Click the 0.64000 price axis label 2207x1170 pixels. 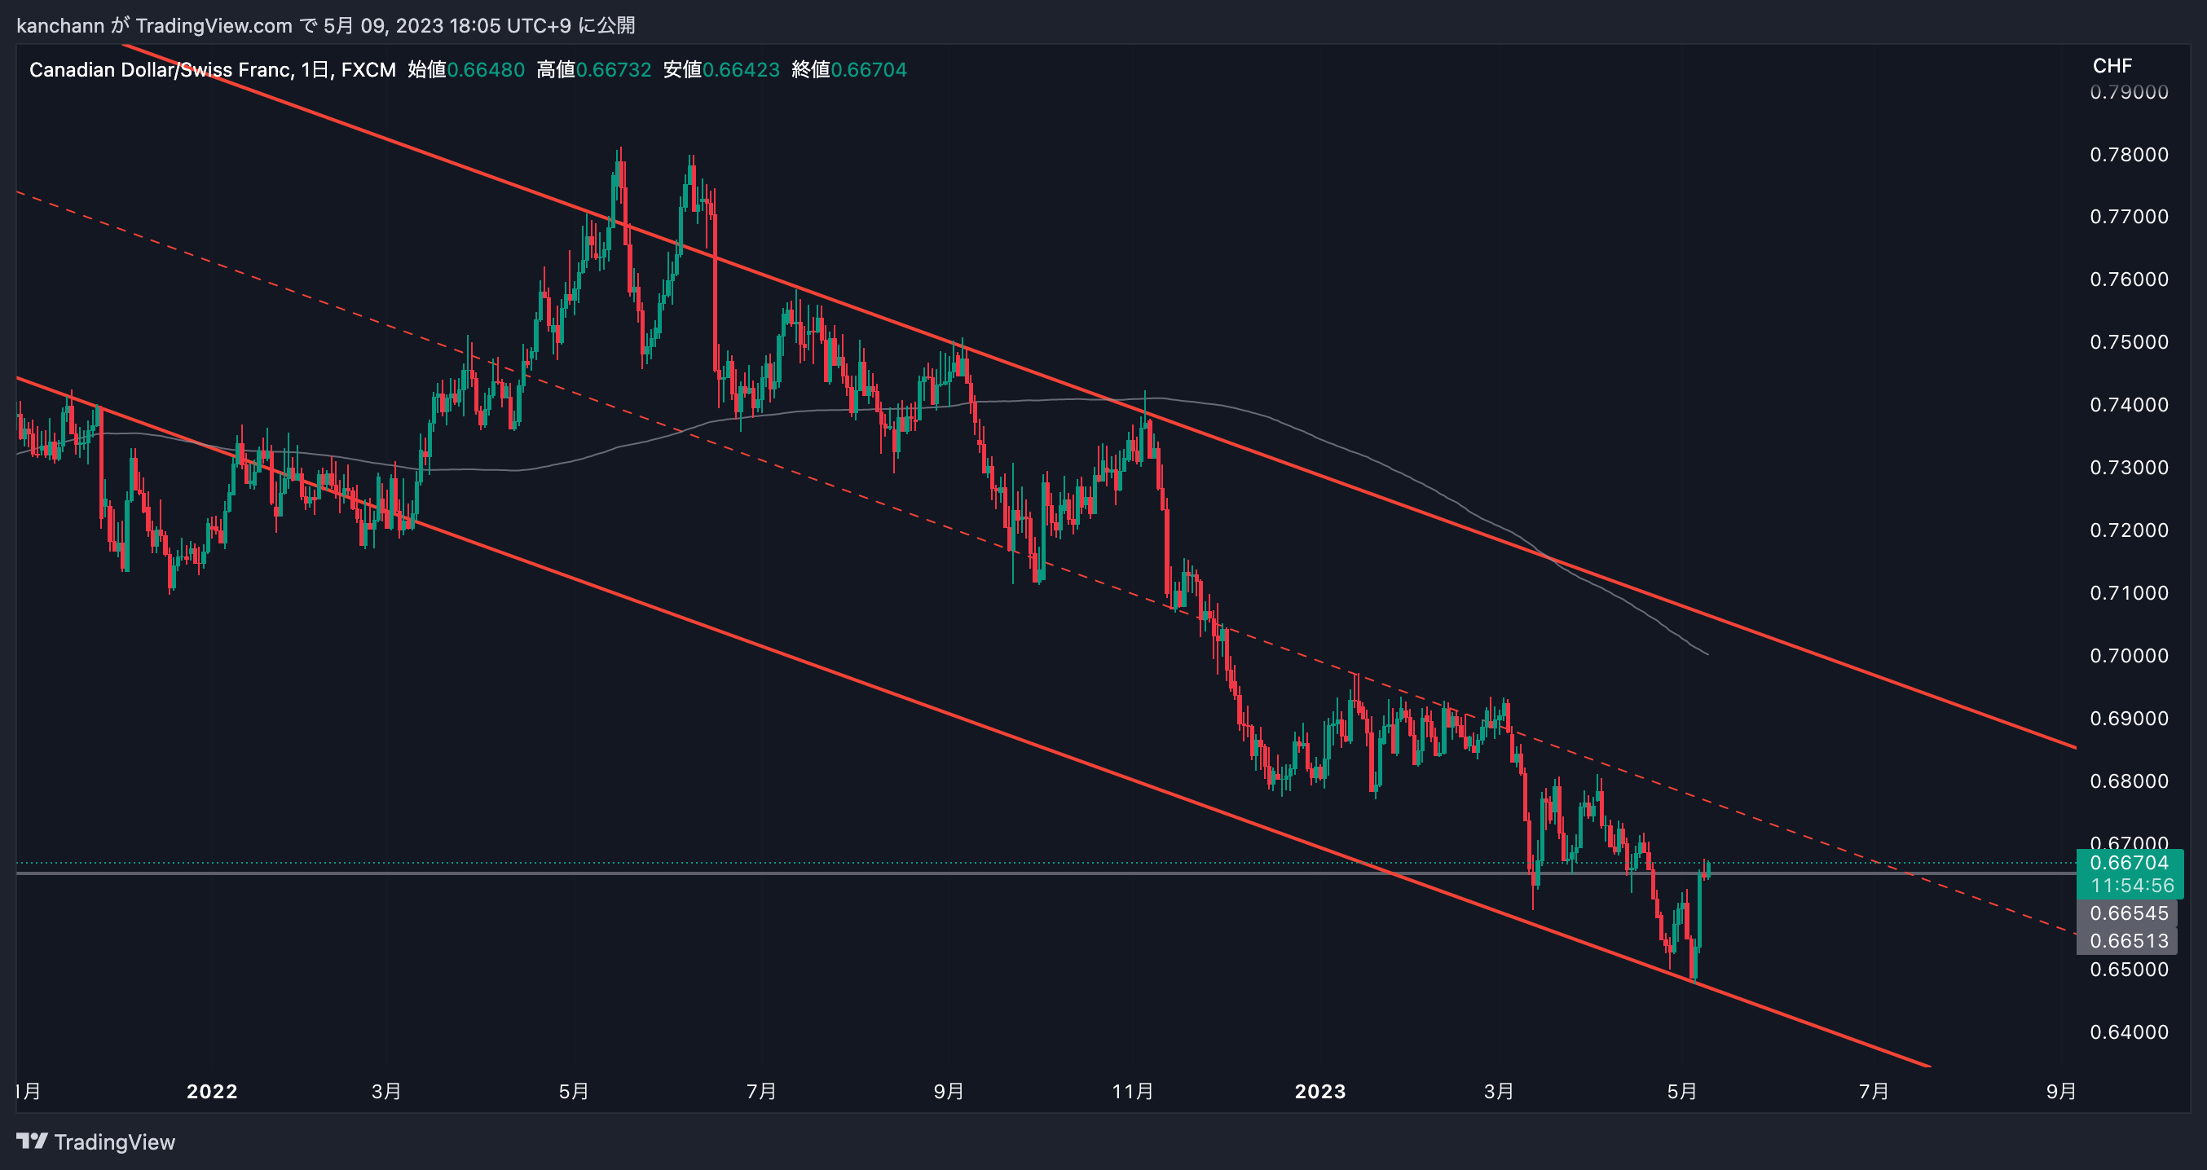(x=2129, y=1031)
